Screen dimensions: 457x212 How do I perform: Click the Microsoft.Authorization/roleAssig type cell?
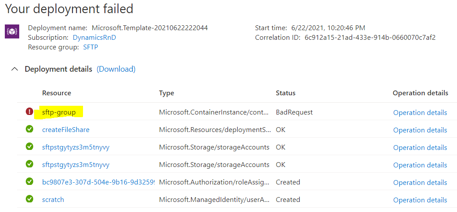tap(214, 182)
